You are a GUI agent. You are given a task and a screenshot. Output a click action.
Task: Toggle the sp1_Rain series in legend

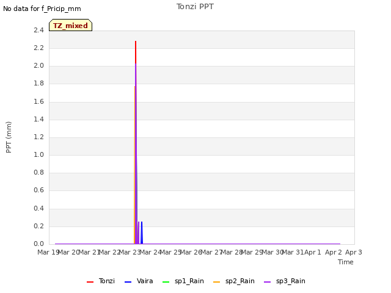(183, 281)
